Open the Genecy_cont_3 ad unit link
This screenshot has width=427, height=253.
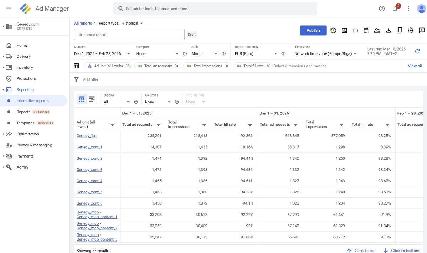pyautogui.click(x=89, y=170)
